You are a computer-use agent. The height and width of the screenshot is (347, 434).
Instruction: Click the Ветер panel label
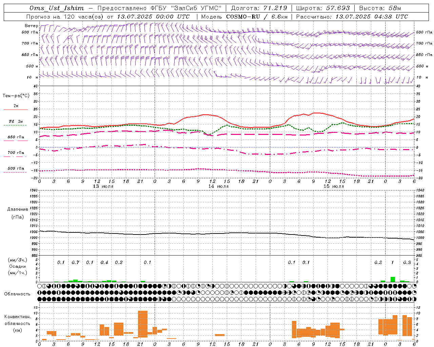(x=31, y=26)
